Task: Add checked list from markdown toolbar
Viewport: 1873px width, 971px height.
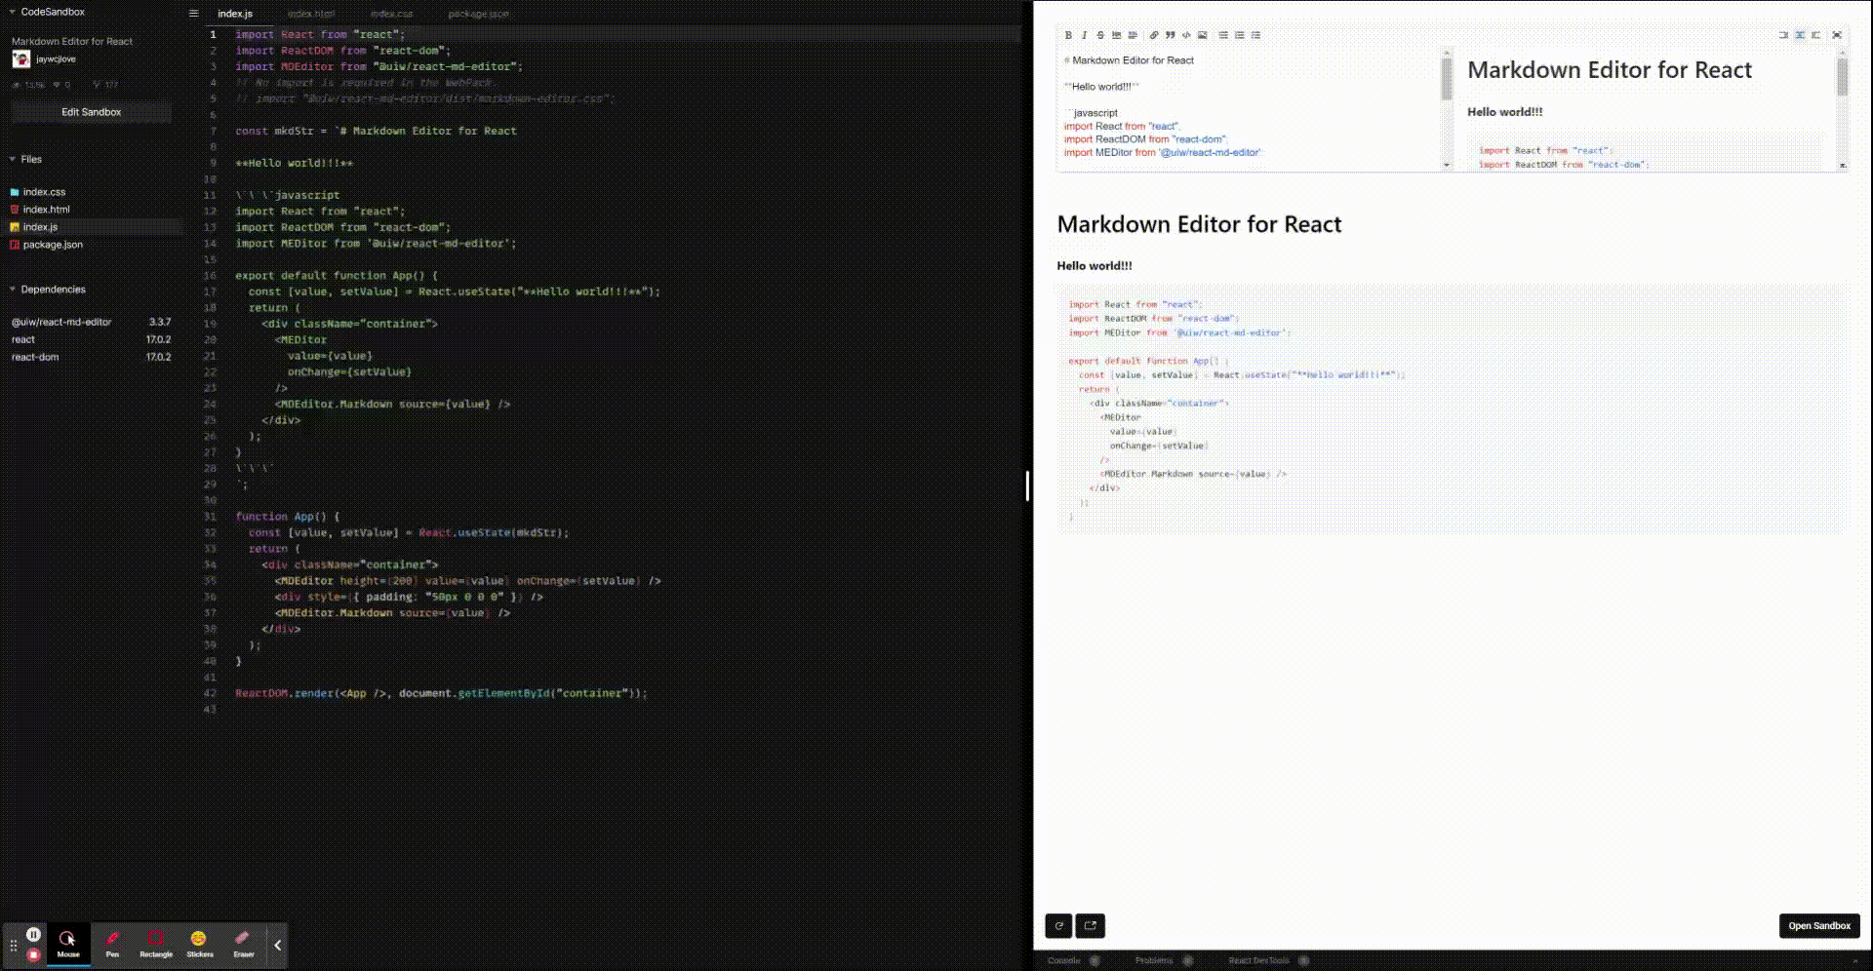Action: click(x=1255, y=35)
